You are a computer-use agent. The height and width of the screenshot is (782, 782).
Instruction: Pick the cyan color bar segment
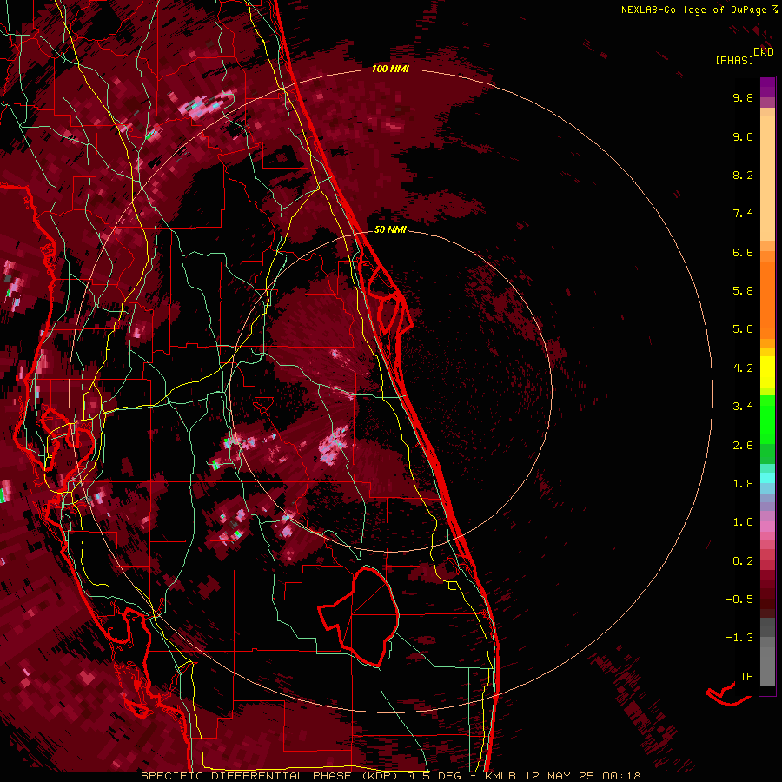(x=767, y=478)
